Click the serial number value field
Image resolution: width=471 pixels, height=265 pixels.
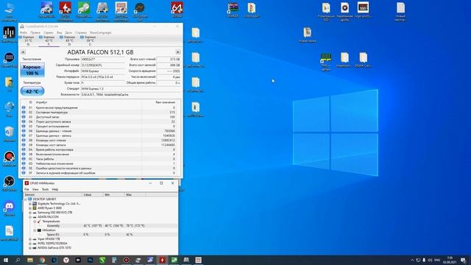pos(102,65)
